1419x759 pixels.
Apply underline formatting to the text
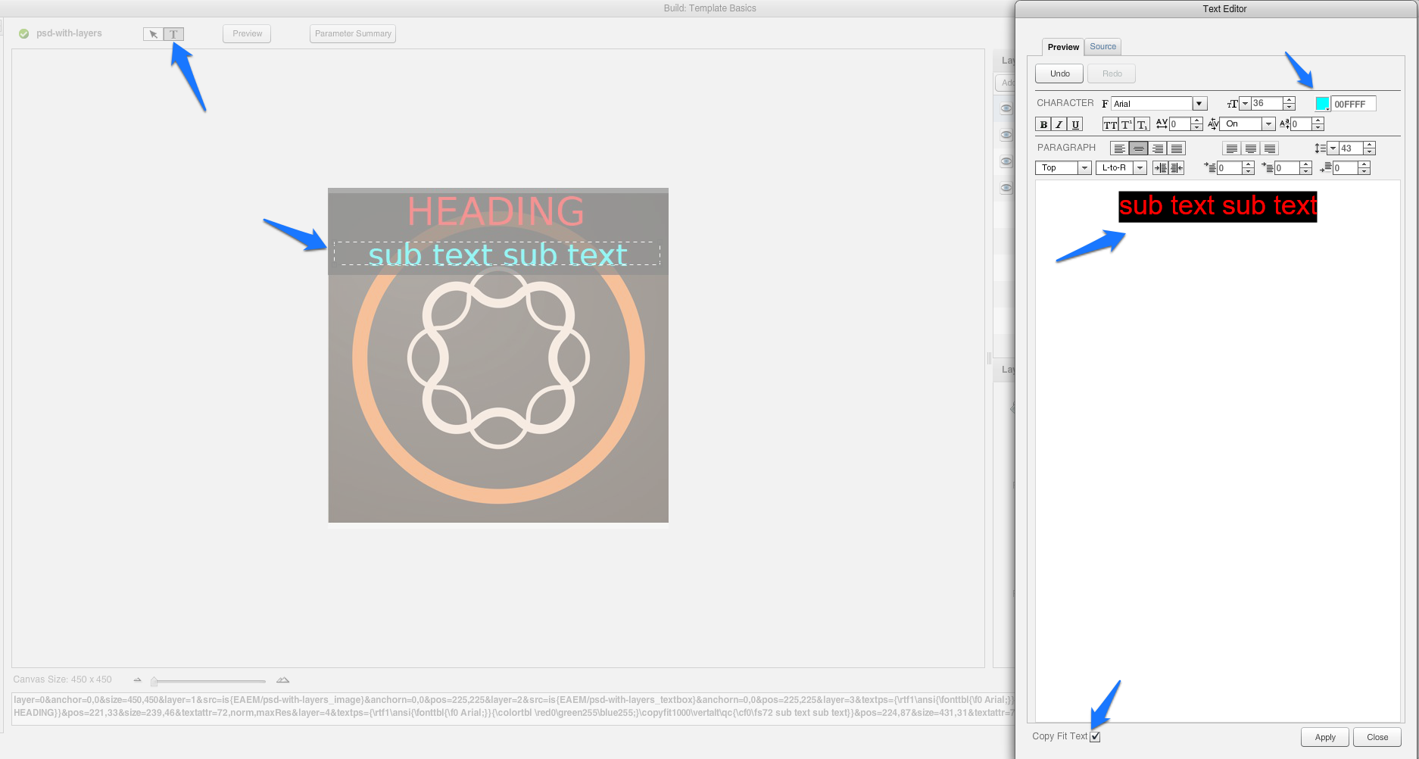click(x=1075, y=125)
